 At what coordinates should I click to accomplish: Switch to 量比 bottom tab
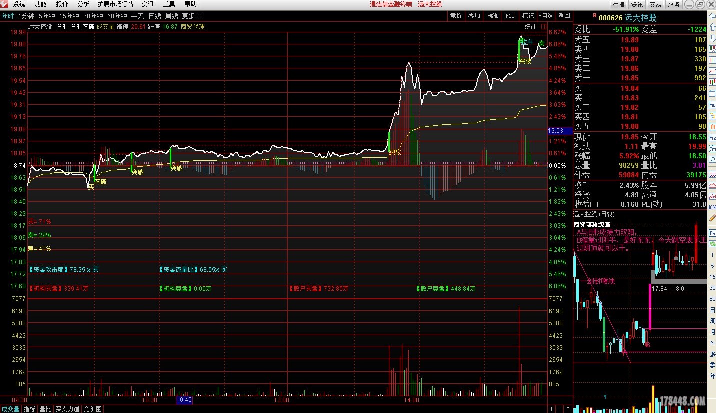pos(45,409)
